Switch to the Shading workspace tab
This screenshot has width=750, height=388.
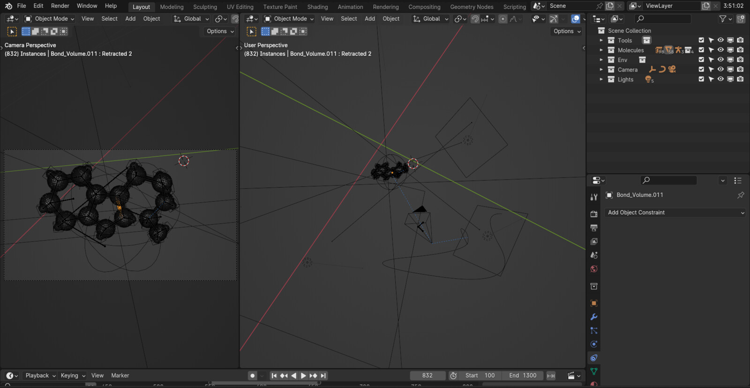pyautogui.click(x=317, y=7)
